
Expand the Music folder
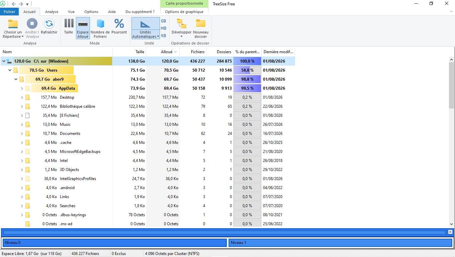coord(22,124)
